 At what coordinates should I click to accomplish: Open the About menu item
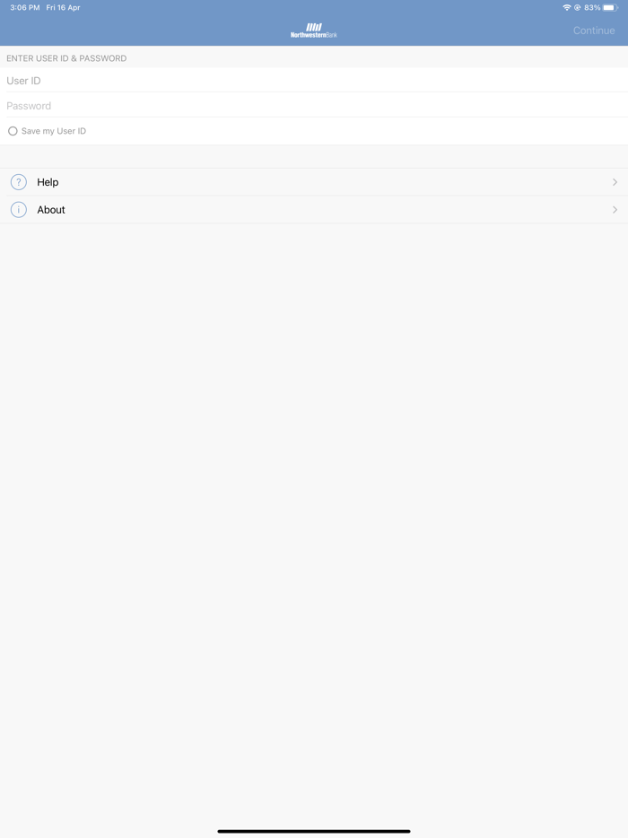(314, 210)
